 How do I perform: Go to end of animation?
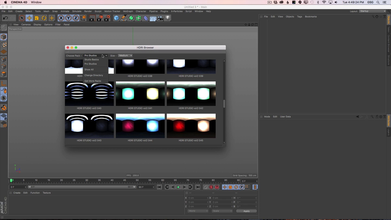[x=198, y=187]
